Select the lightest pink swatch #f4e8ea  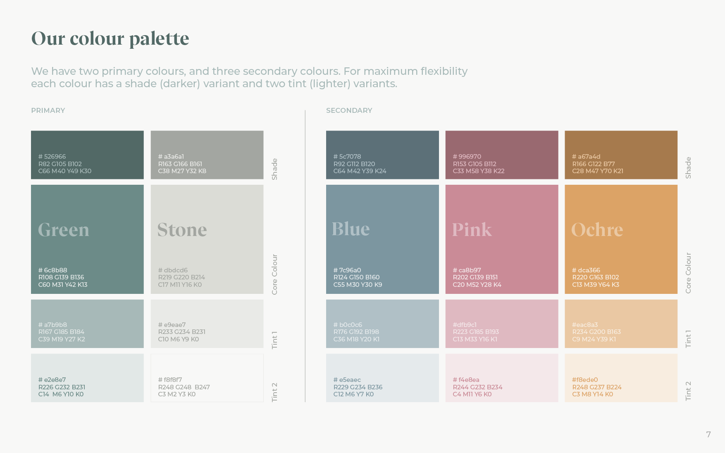tap(501, 377)
